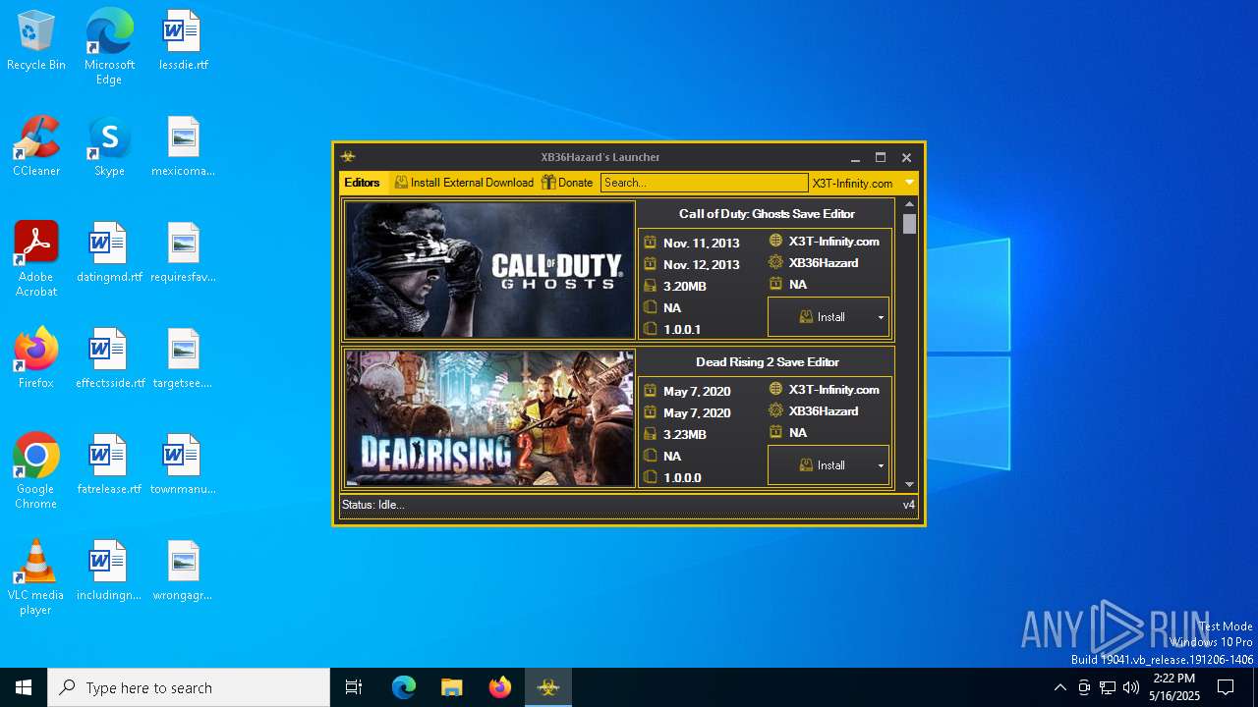Click file icon beside version 1.0.0.1
The height and width of the screenshot is (707, 1258).
[x=650, y=329]
